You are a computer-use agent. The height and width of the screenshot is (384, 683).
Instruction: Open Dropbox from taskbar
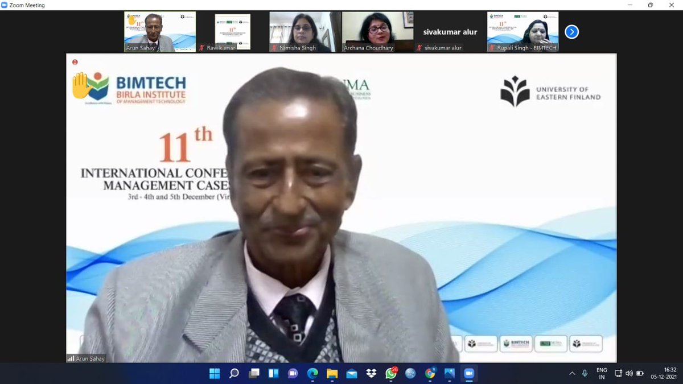(371, 374)
